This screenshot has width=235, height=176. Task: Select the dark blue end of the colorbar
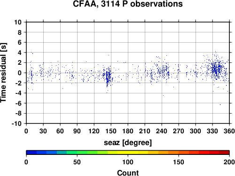point(31,153)
